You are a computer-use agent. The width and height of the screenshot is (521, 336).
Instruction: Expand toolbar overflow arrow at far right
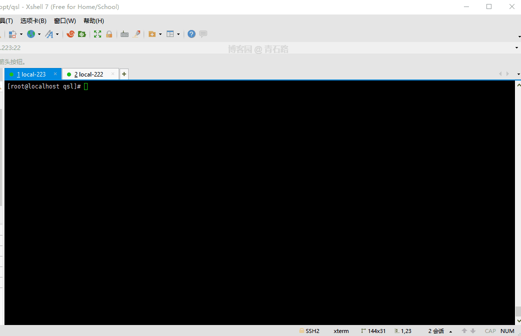[x=519, y=36]
